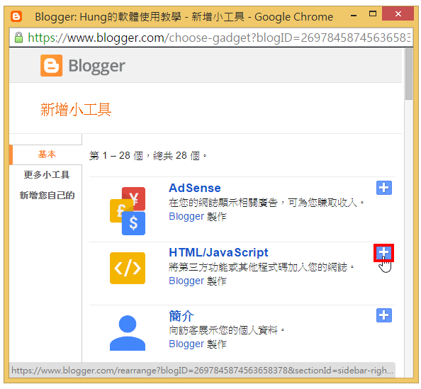Viewport: 421px width, 389px height.
Task: Minimize the Chrome popup window
Action: coord(354,16)
